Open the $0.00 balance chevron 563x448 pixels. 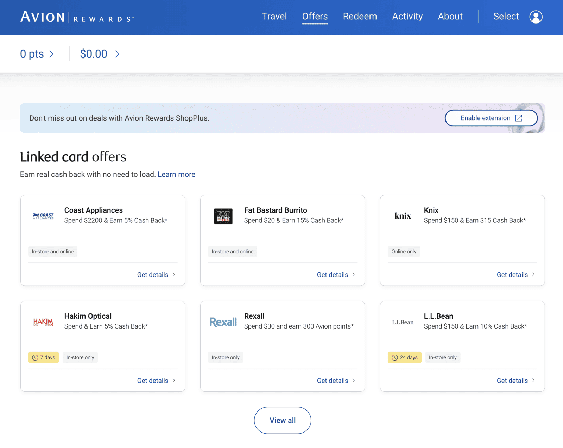(118, 54)
